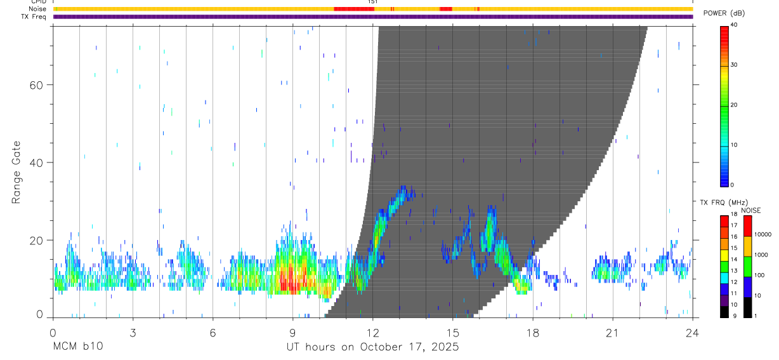Image resolution: width=779 pixels, height=360 pixels.
Task: Click the '18' frequency scale label
Action: 735,214
